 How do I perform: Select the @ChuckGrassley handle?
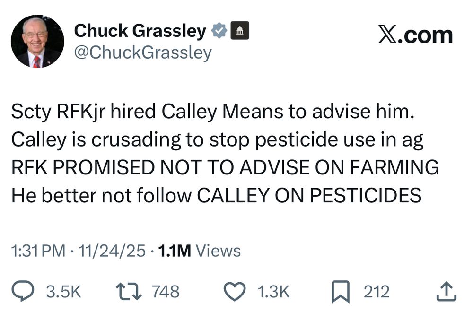[x=142, y=52]
